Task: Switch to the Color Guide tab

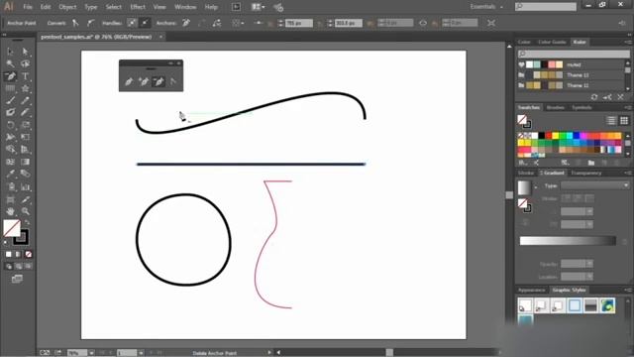Action: tap(552, 42)
